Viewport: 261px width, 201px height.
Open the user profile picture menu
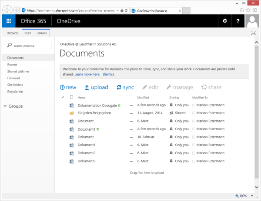tap(252, 21)
